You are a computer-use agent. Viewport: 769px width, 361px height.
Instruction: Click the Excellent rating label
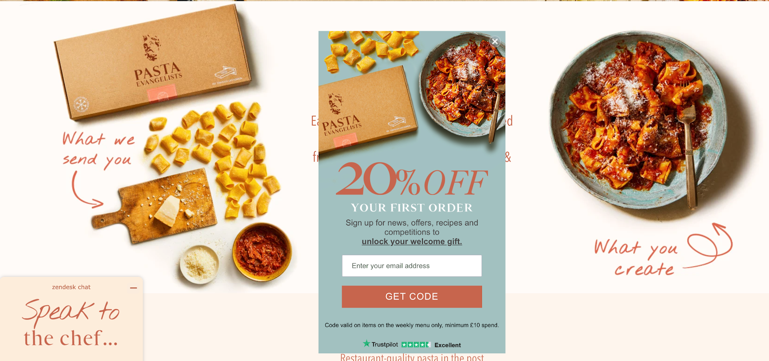[447, 345]
